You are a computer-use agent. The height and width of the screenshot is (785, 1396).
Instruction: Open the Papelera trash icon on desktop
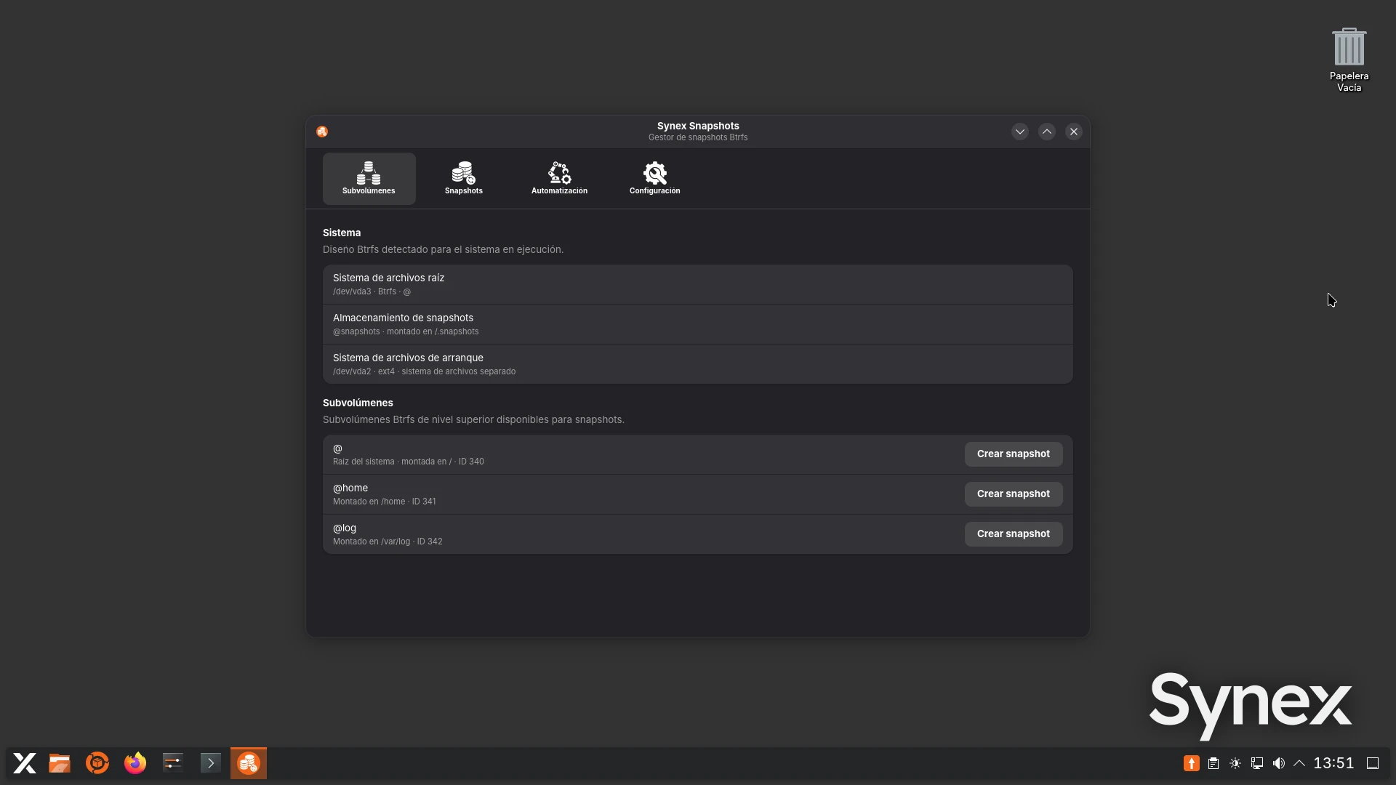pos(1349,60)
